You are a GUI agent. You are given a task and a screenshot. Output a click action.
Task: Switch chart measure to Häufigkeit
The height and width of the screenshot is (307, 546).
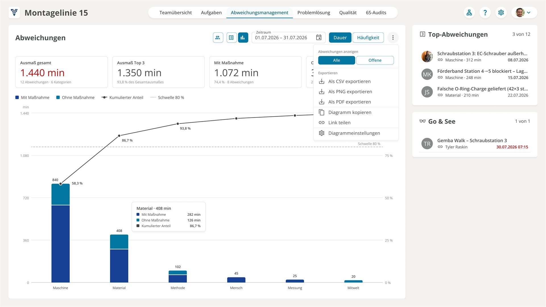click(x=368, y=38)
